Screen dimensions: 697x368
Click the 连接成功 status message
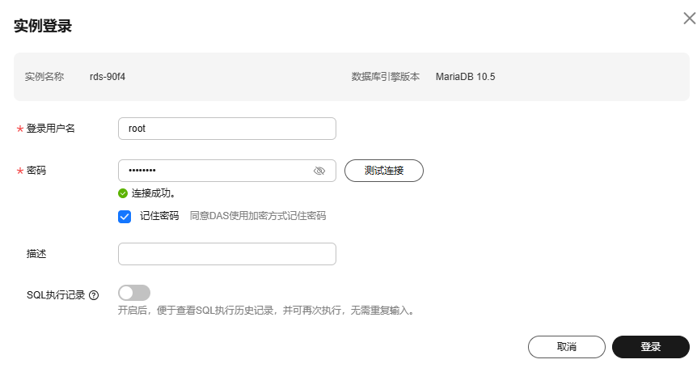154,193
